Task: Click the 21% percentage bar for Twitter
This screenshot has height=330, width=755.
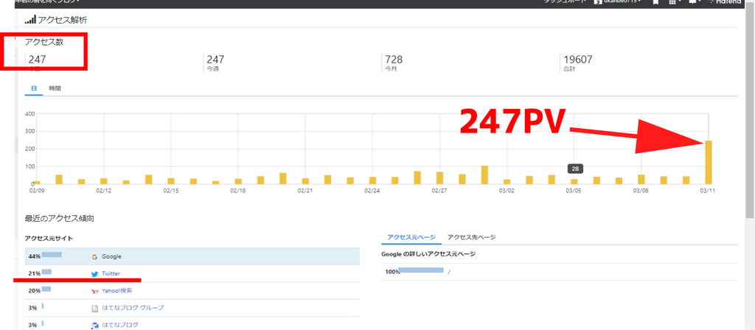Action: point(46,272)
